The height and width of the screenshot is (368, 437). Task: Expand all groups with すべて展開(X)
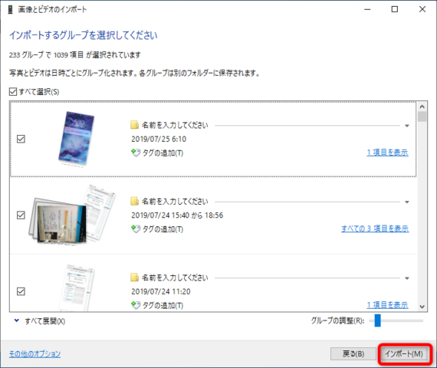coord(40,321)
